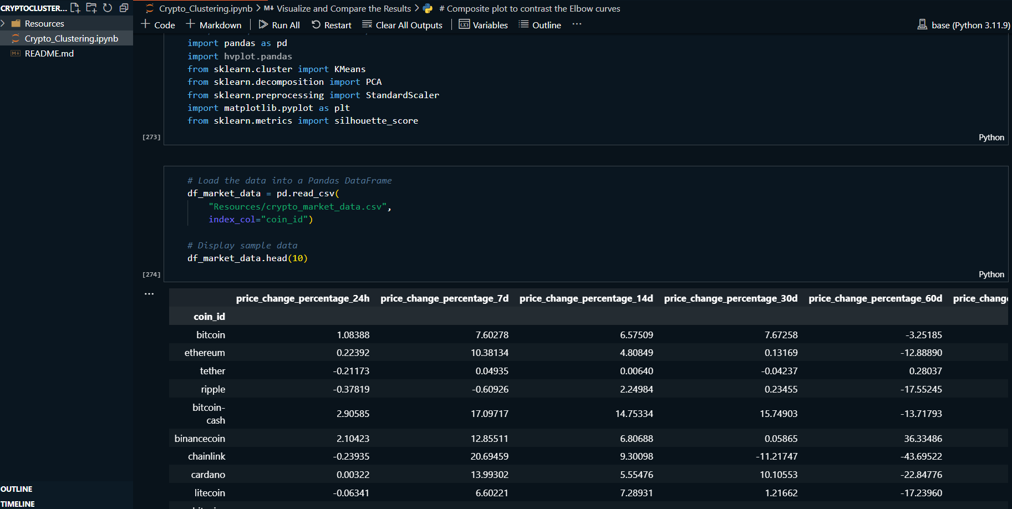Run All notebook cells
Viewport: 1012px width, 509px height.
pyautogui.click(x=279, y=25)
